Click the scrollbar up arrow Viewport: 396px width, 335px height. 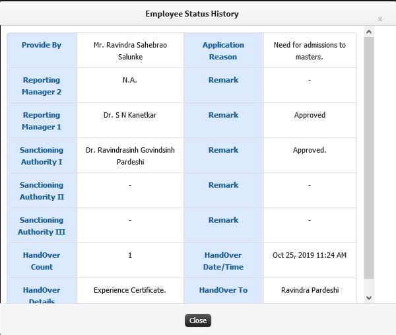point(369,32)
